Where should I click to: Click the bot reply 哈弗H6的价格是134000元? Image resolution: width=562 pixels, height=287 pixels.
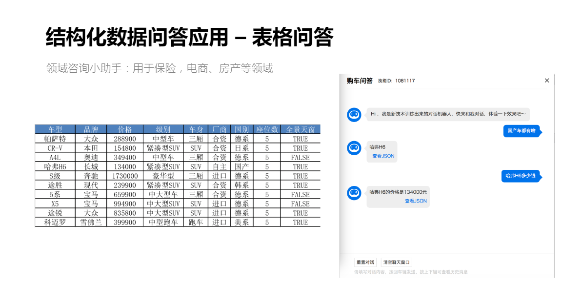pos(398,192)
